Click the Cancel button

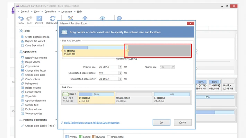(183, 122)
